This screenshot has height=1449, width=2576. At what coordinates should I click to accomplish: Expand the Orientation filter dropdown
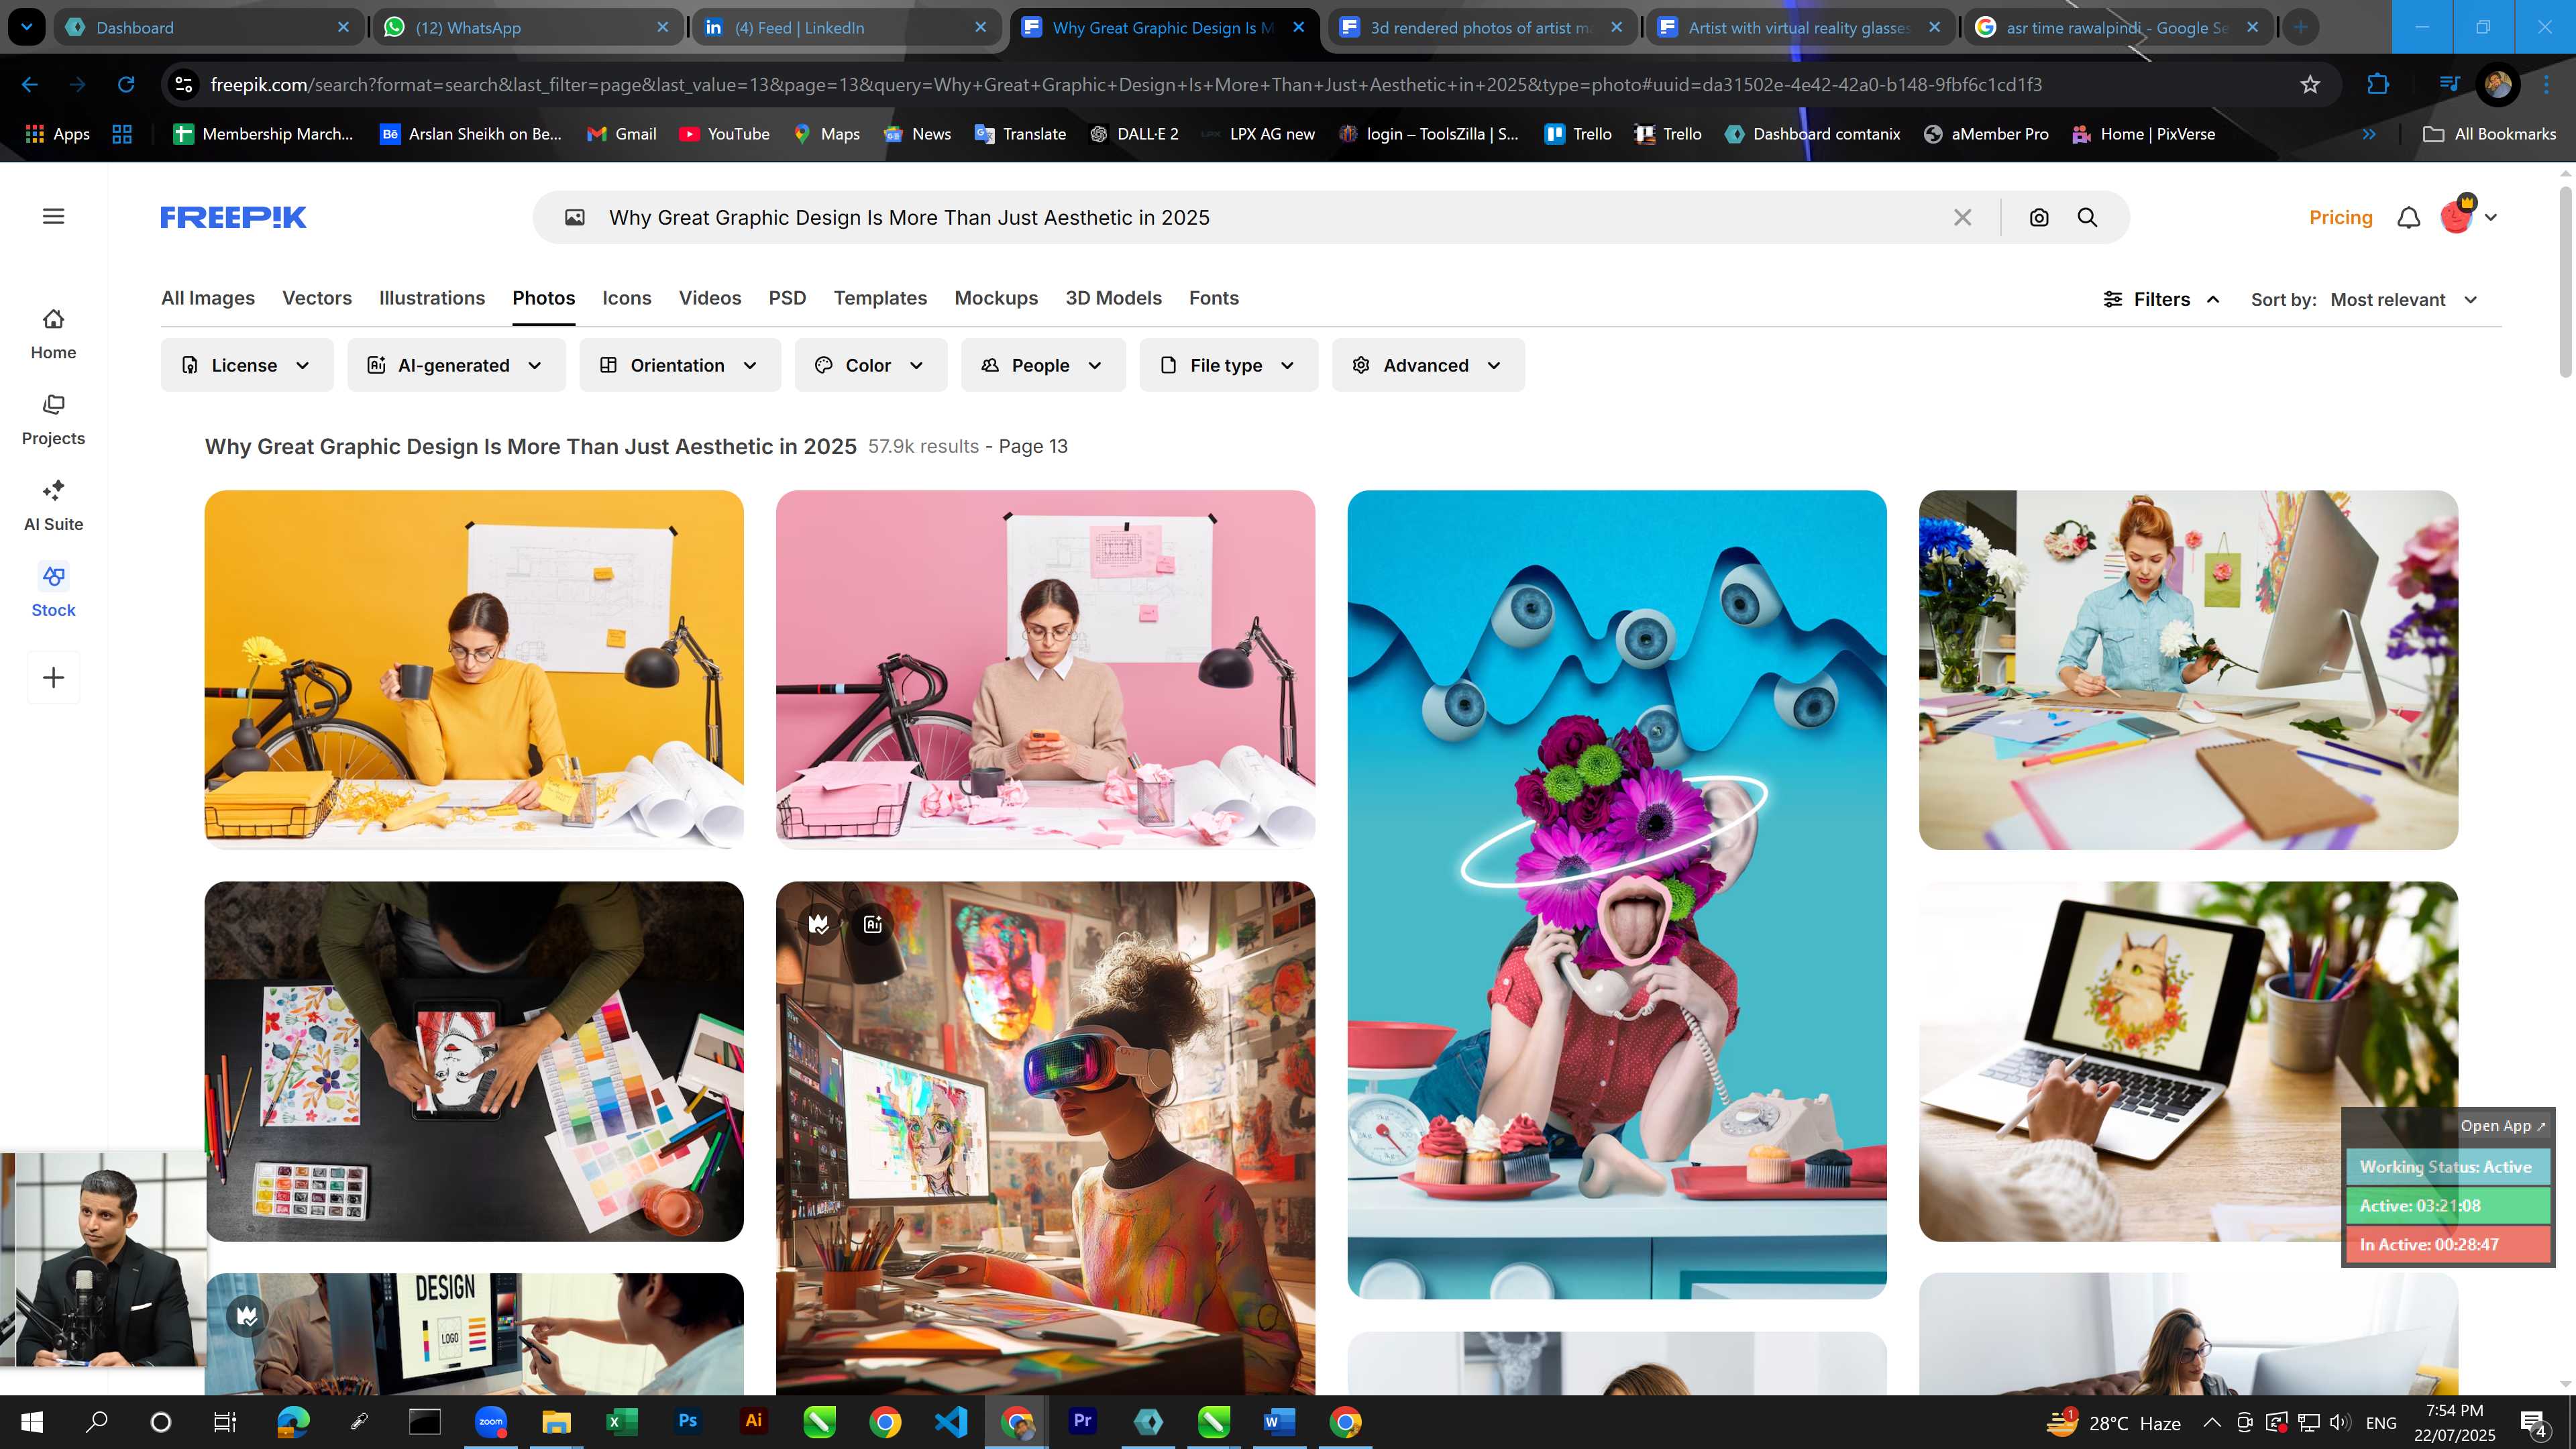tap(680, 365)
